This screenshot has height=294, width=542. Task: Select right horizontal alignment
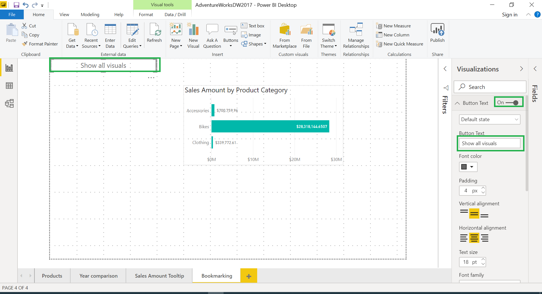point(484,238)
